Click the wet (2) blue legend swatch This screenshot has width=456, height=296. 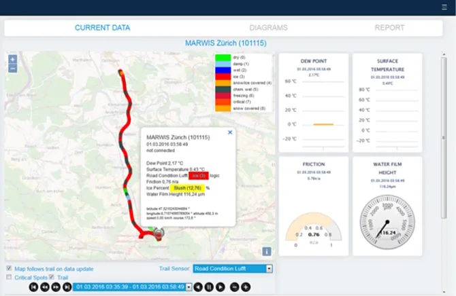[223, 70]
